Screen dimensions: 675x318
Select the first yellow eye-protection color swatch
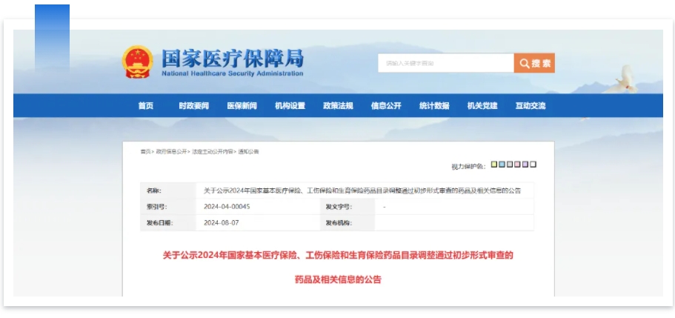493,165
